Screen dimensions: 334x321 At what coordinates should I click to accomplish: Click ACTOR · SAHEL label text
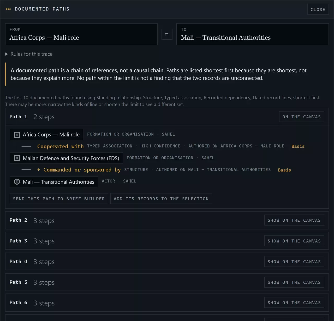[x=119, y=181]
